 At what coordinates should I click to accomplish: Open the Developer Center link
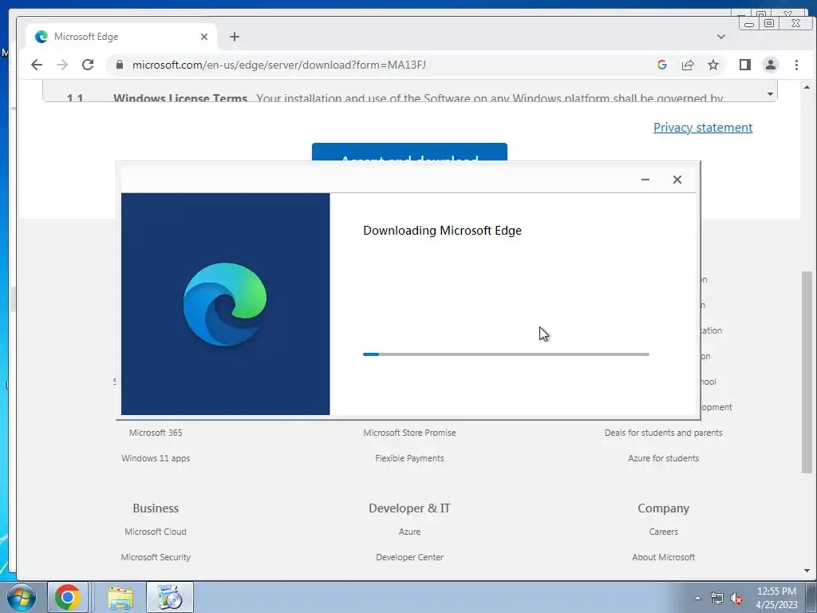pyautogui.click(x=409, y=557)
